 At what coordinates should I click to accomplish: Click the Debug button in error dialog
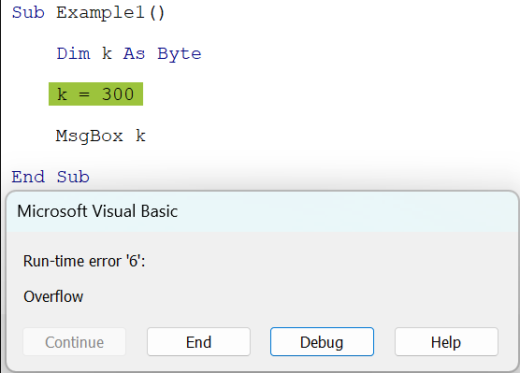tap(322, 342)
